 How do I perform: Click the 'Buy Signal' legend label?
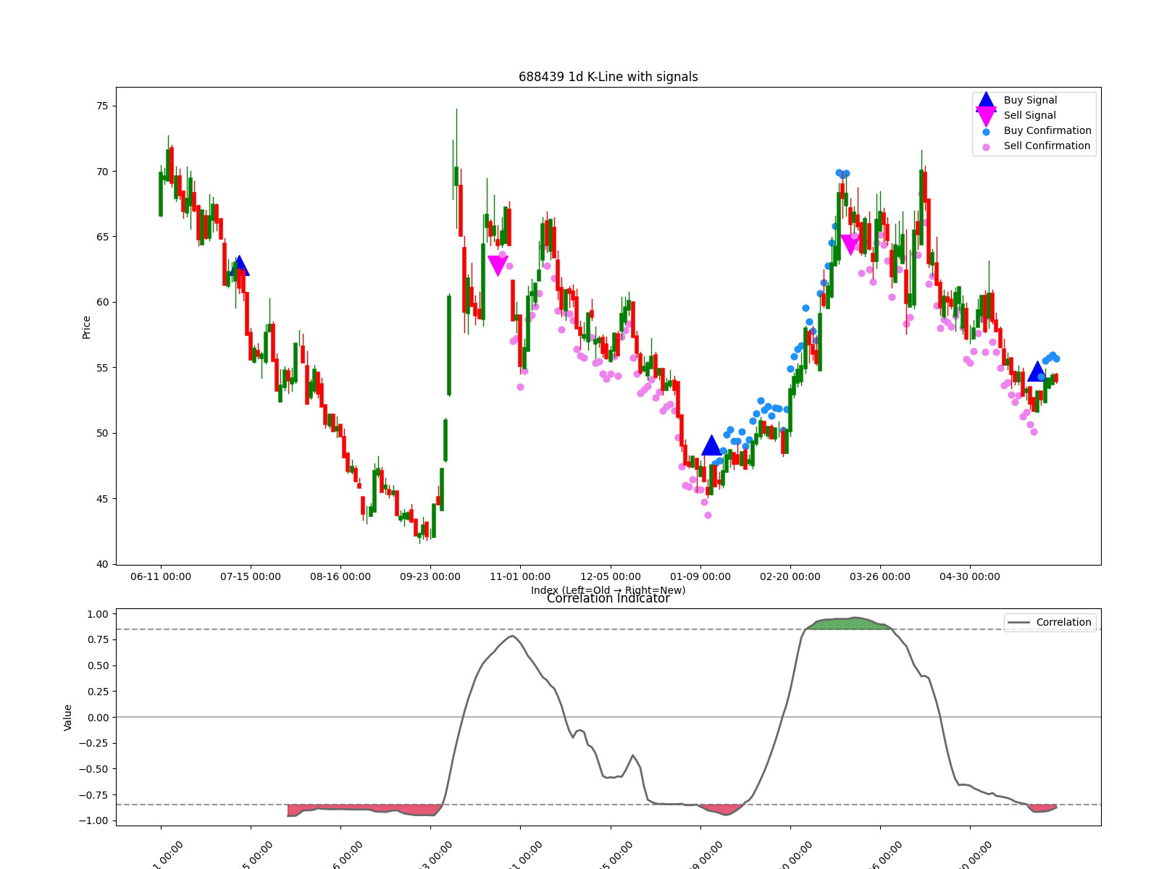pyautogui.click(x=1030, y=100)
